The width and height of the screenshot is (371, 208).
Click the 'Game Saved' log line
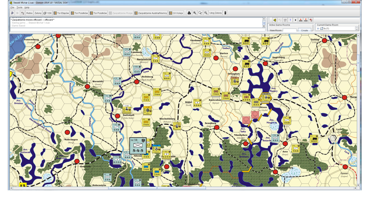(x=18, y=26)
